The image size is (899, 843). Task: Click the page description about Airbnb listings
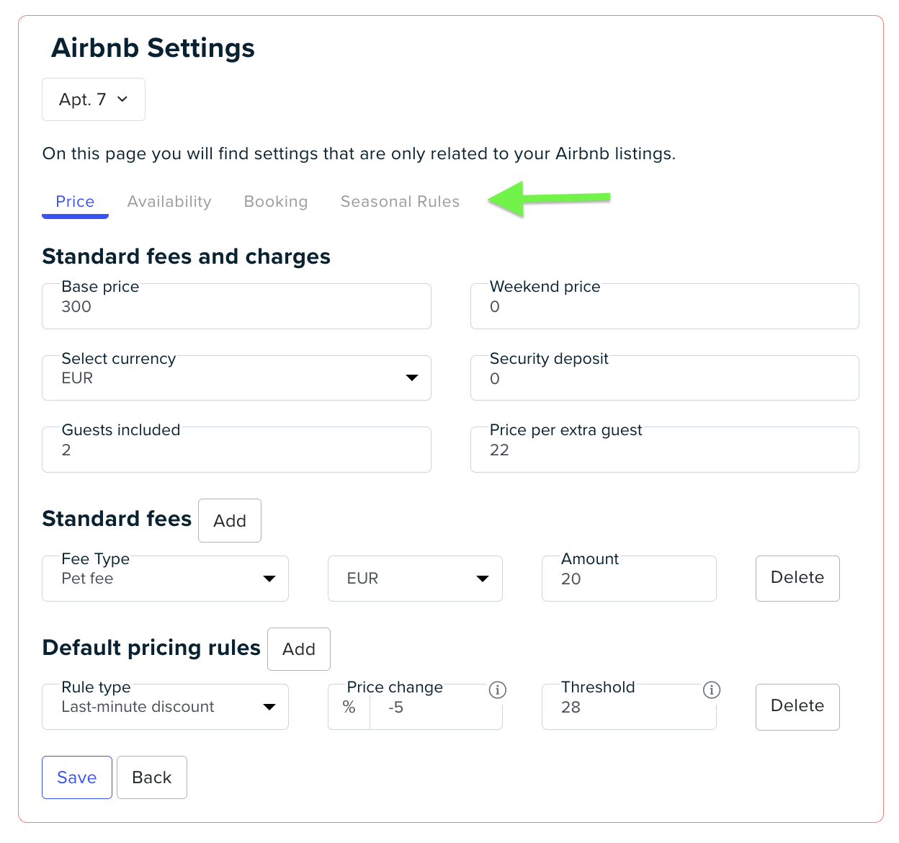pos(359,153)
